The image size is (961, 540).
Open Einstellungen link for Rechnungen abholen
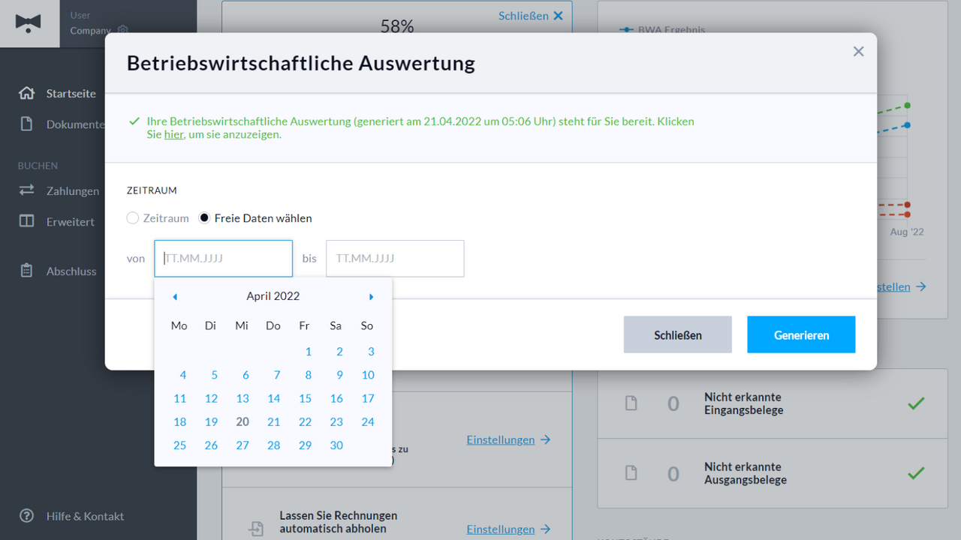point(509,529)
